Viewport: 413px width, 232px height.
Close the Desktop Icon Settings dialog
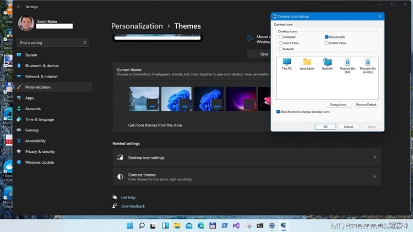click(x=379, y=16)
